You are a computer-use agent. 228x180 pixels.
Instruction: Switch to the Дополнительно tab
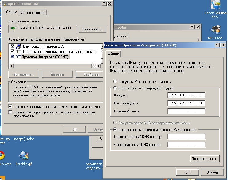pos(33,12)
